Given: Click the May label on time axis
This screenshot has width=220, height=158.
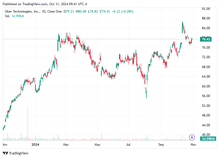Looking at the screenshot, I should click(x=97, y=145).
